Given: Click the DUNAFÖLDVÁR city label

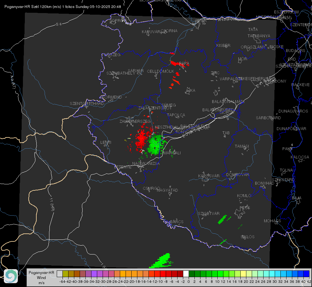Looking at the screenshot, I should [x=291, y=129].
